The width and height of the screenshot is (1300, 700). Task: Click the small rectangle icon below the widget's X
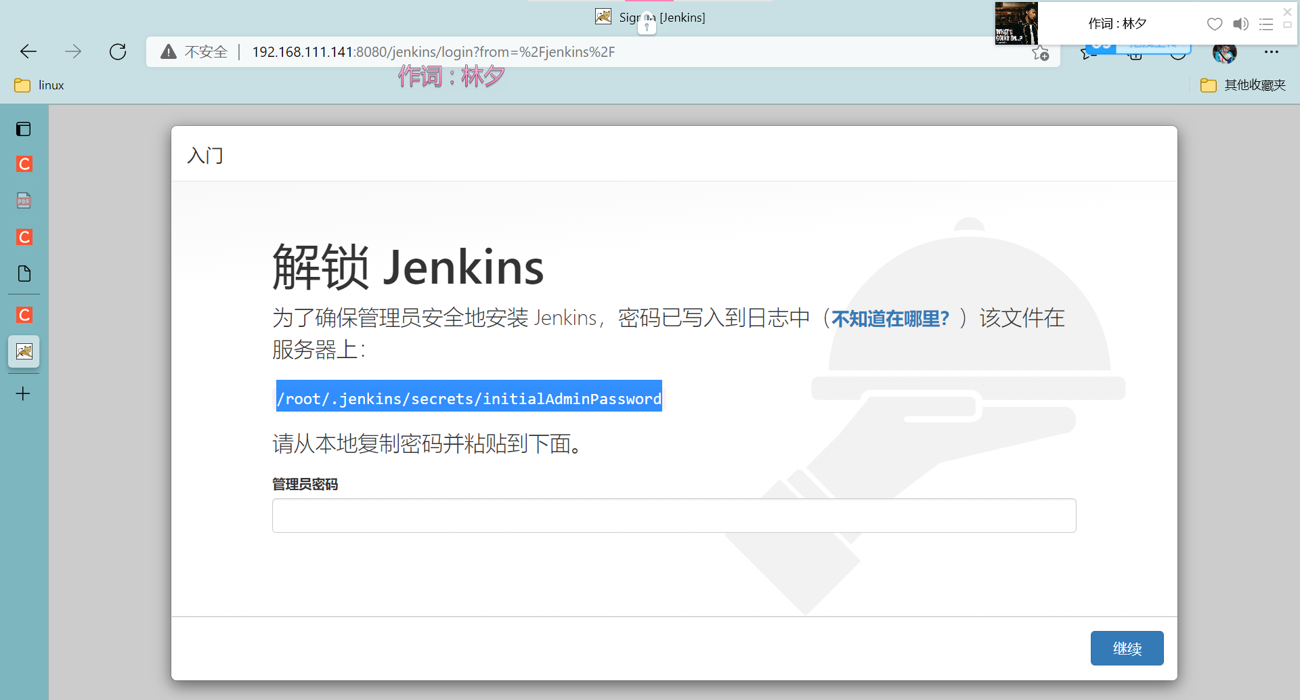click(x=1288, y=25)
